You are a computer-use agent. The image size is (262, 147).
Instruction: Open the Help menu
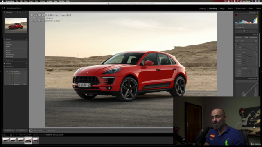[68, 1]
